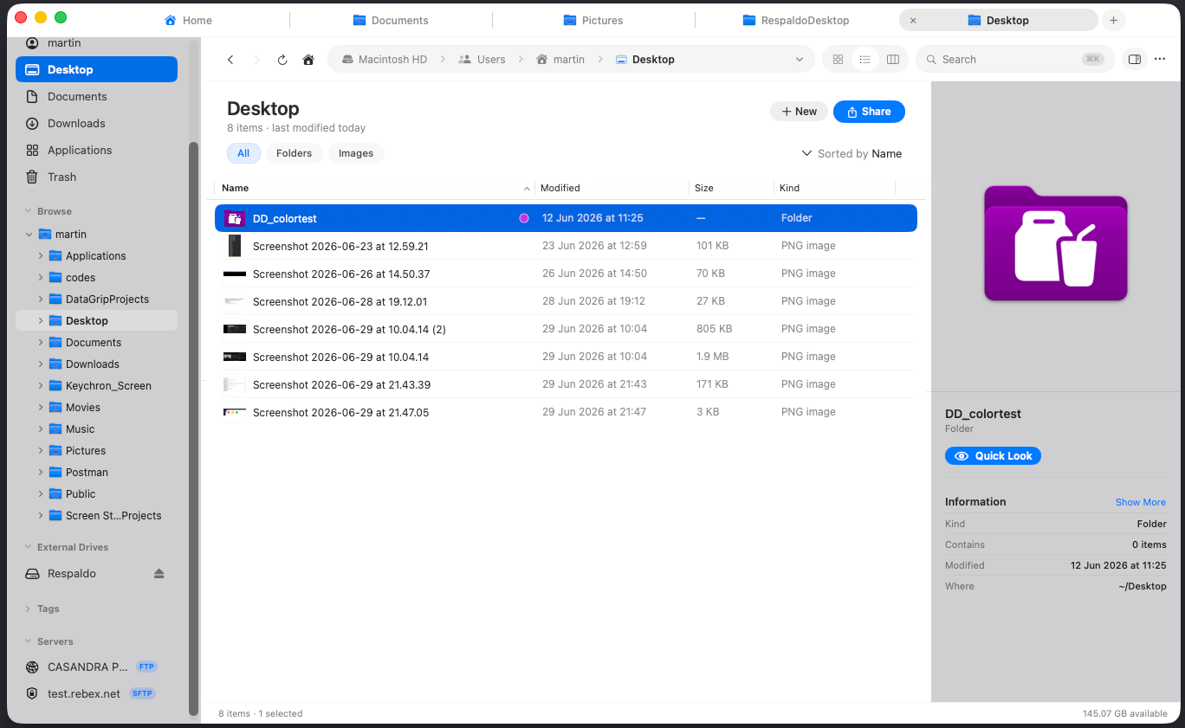Switch to icon grid view
1185x728 pixels.
[x=838, y=60]
